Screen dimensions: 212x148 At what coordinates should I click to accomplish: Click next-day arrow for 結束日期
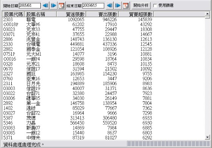[118, 6]
